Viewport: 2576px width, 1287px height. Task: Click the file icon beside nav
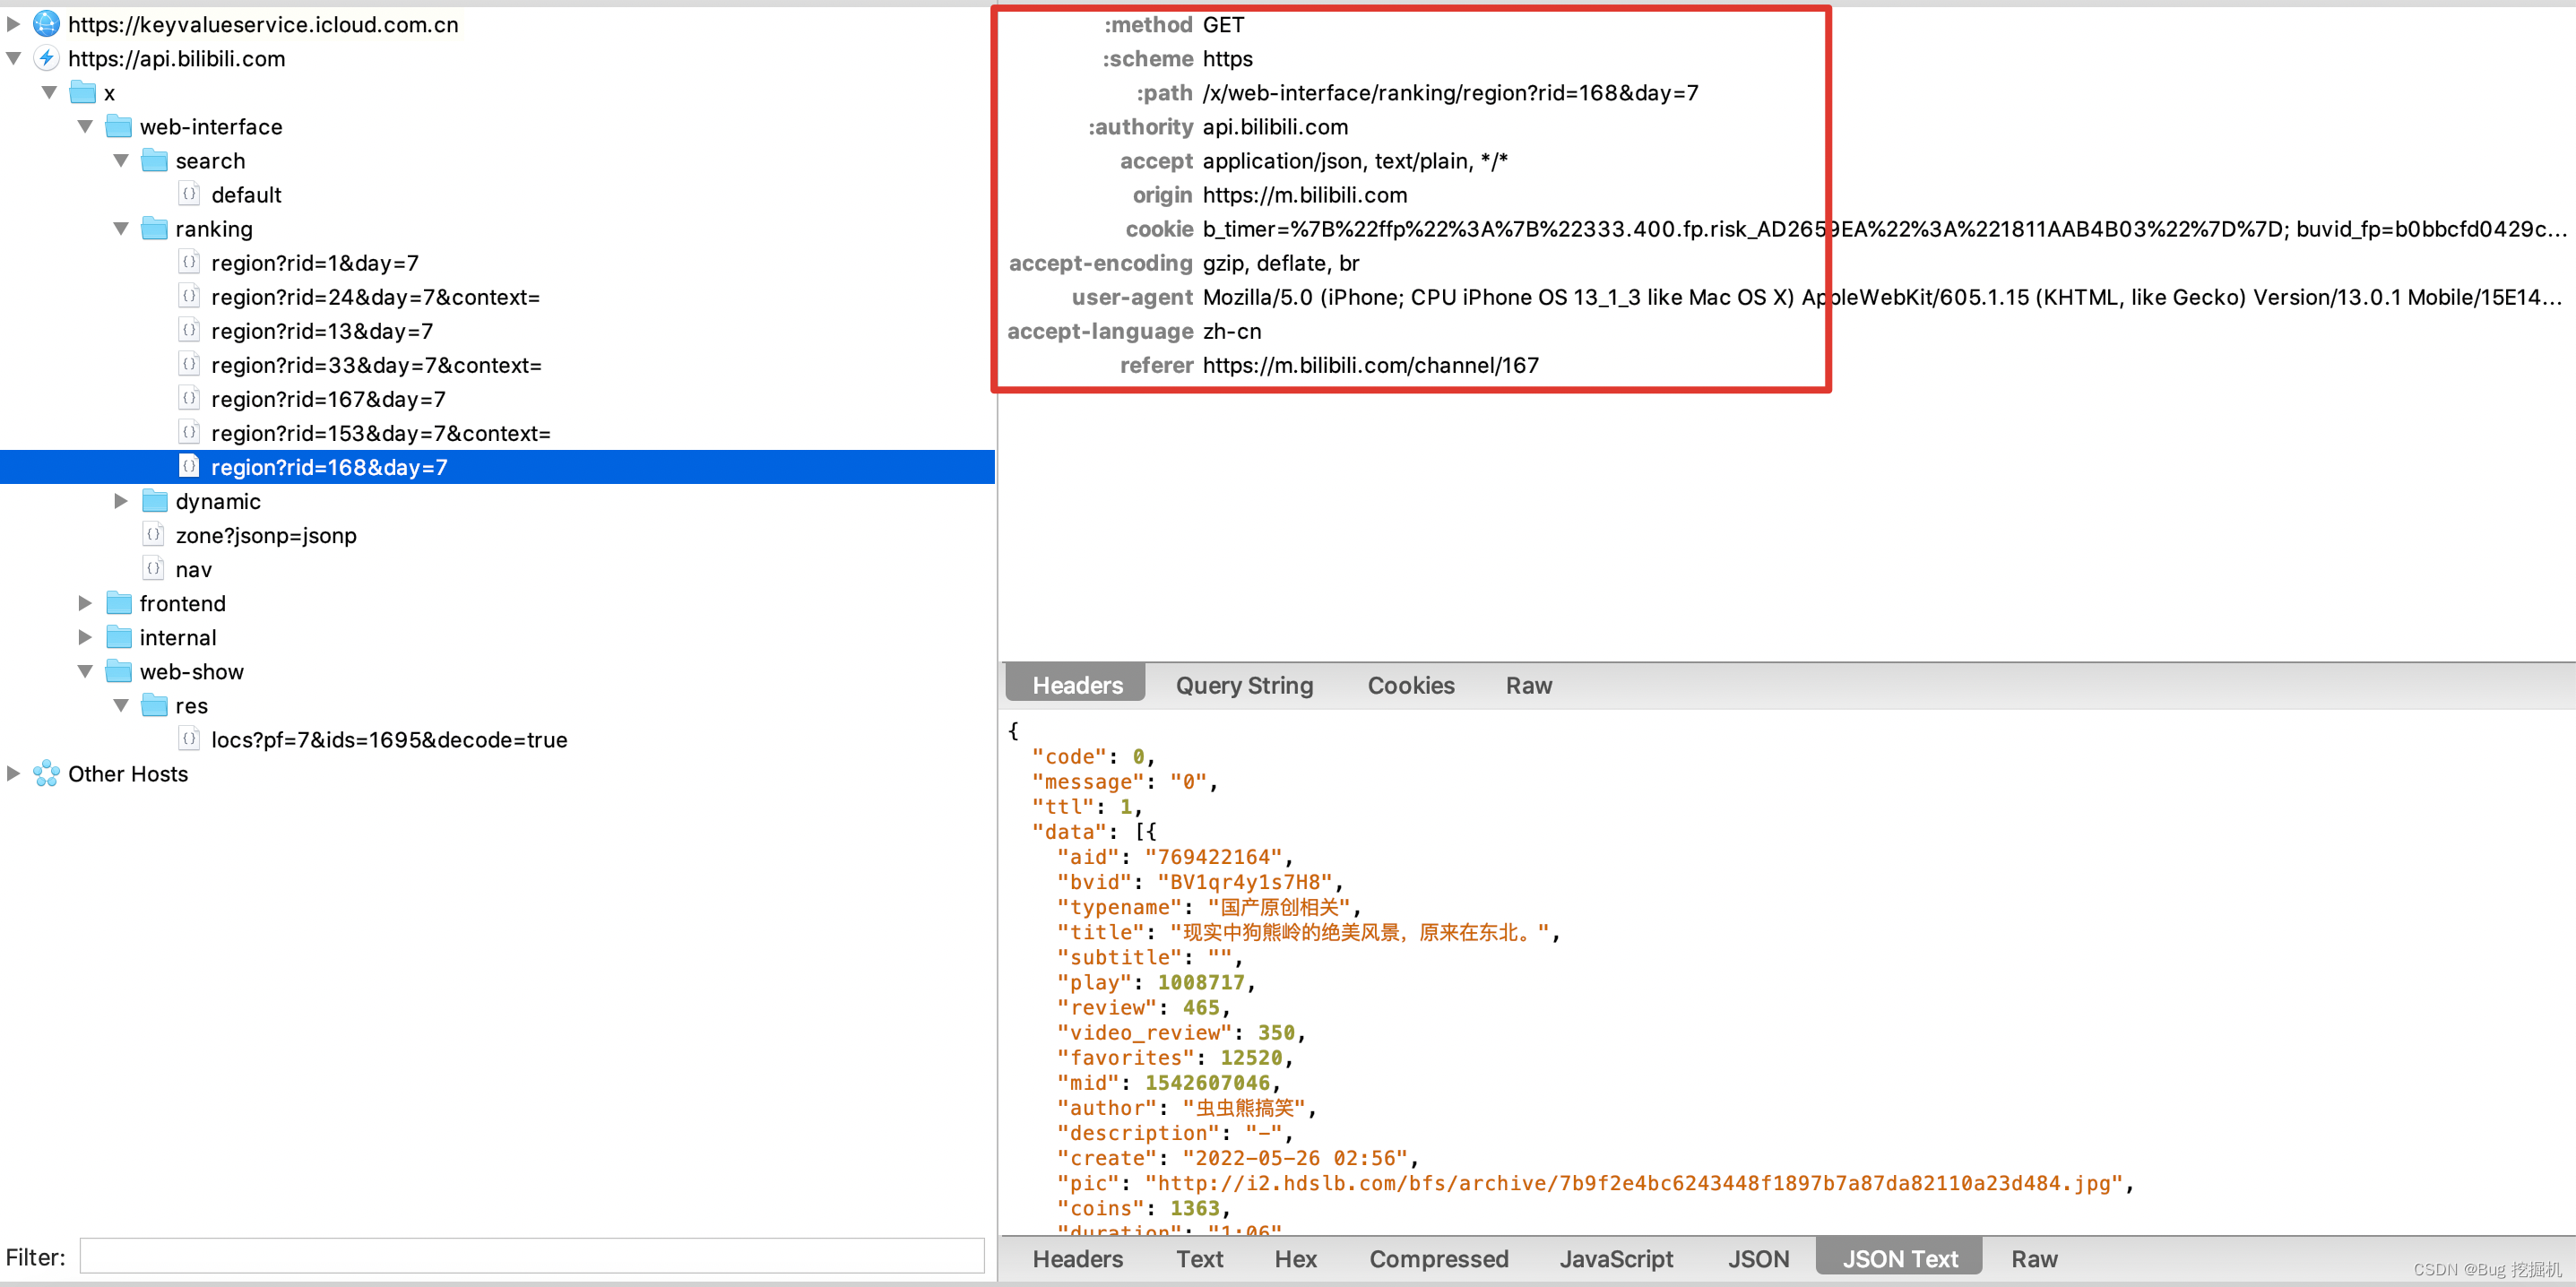click(x=153, y=569)
